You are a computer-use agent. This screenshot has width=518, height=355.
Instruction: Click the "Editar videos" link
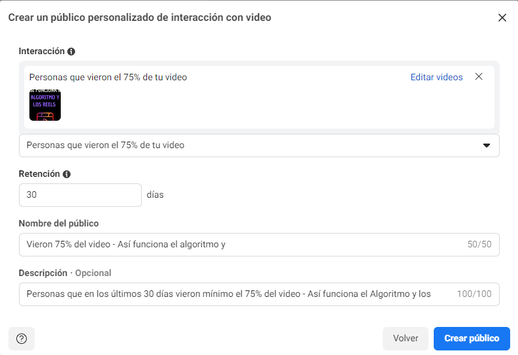pyautogui.click(x=436, y=77)
